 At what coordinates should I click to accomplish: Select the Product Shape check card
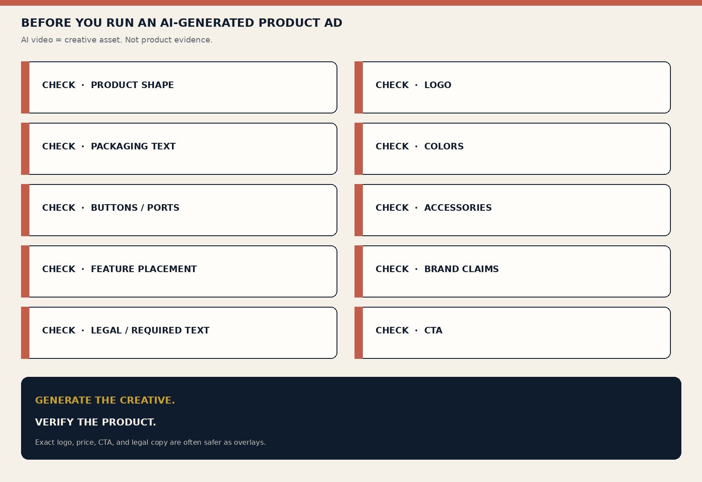pyautogui.click(x=179, y=87)
